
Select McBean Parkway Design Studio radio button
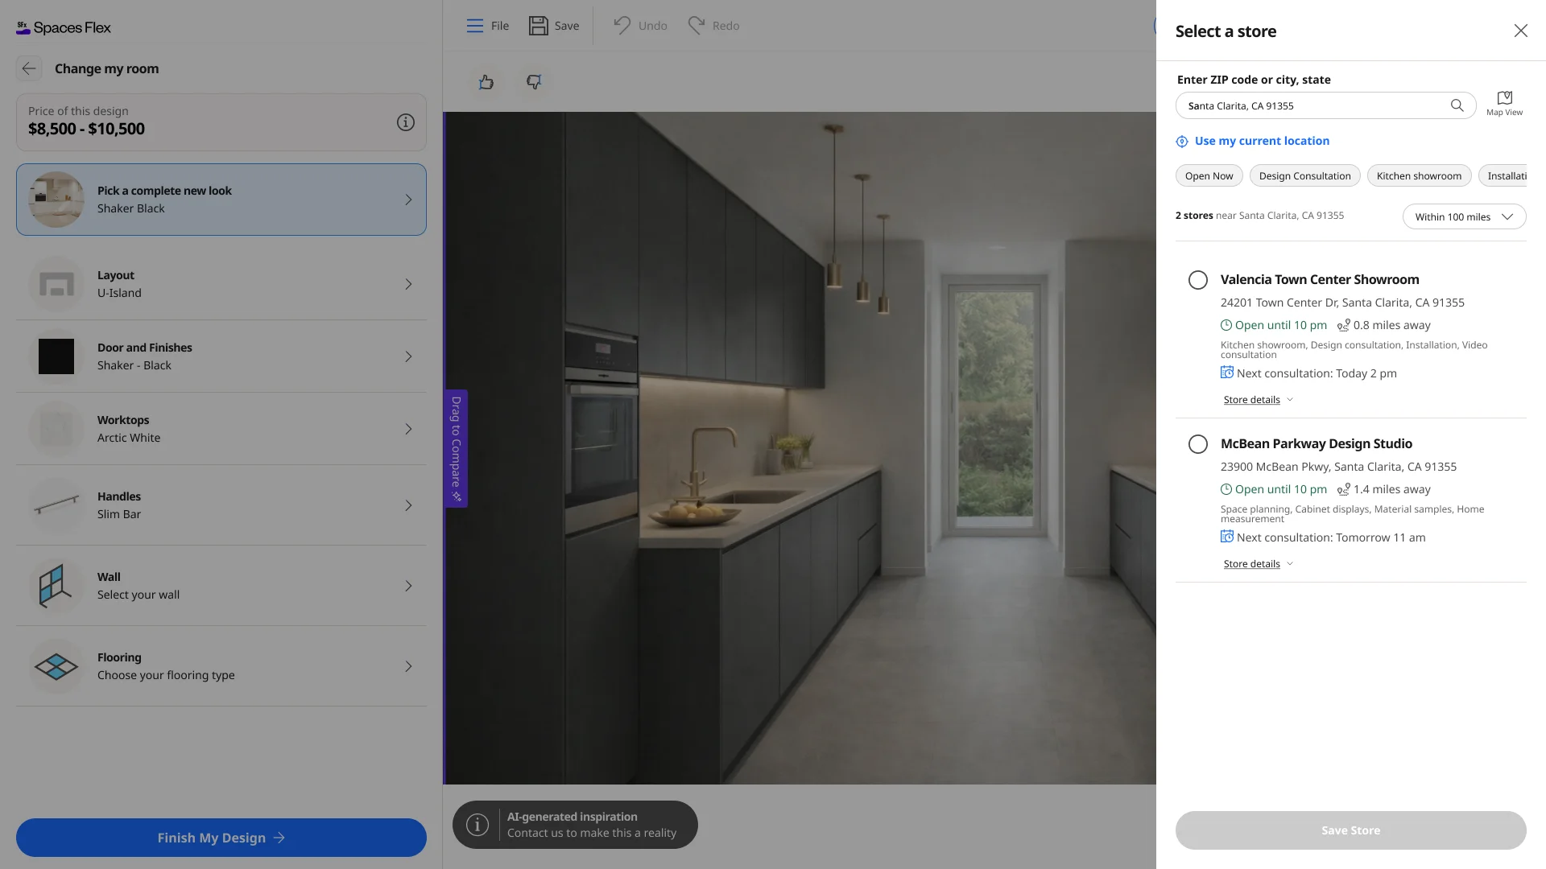tap(1198, 444)
